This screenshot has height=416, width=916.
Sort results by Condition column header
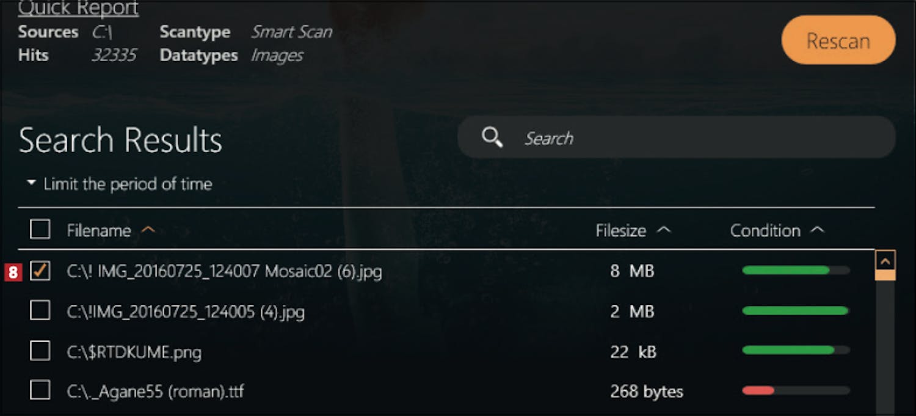[765, 230]
